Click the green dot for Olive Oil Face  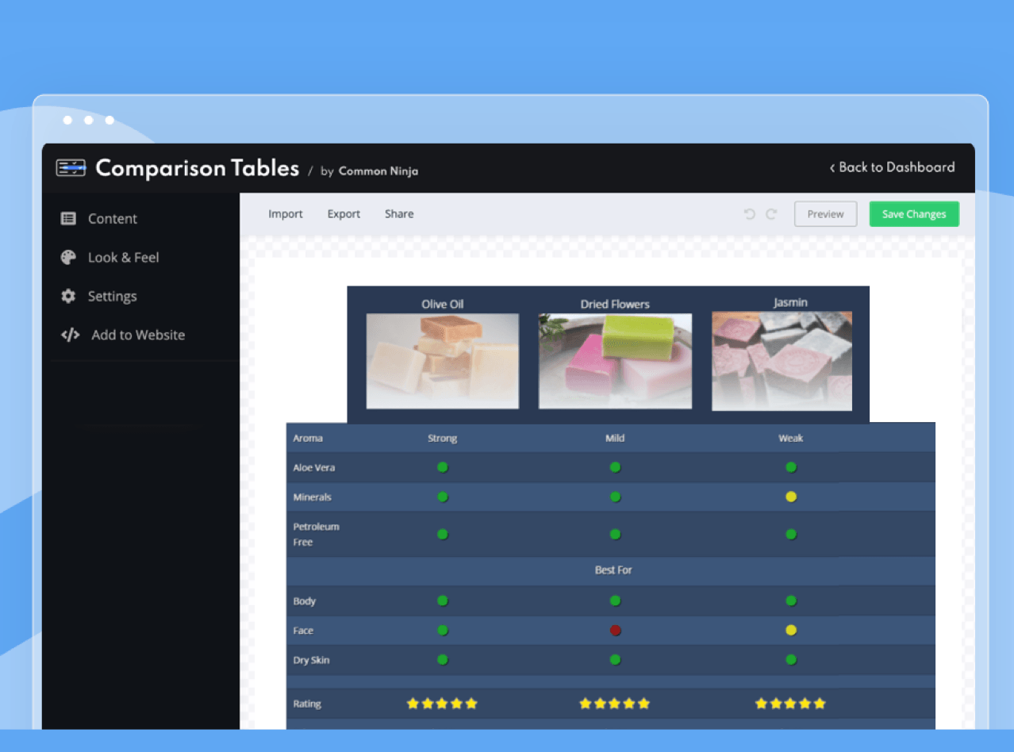443,631
